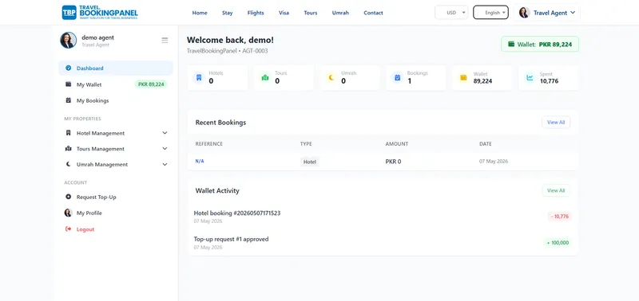Click the N/A booking reference link

click(x=199, y=162)
